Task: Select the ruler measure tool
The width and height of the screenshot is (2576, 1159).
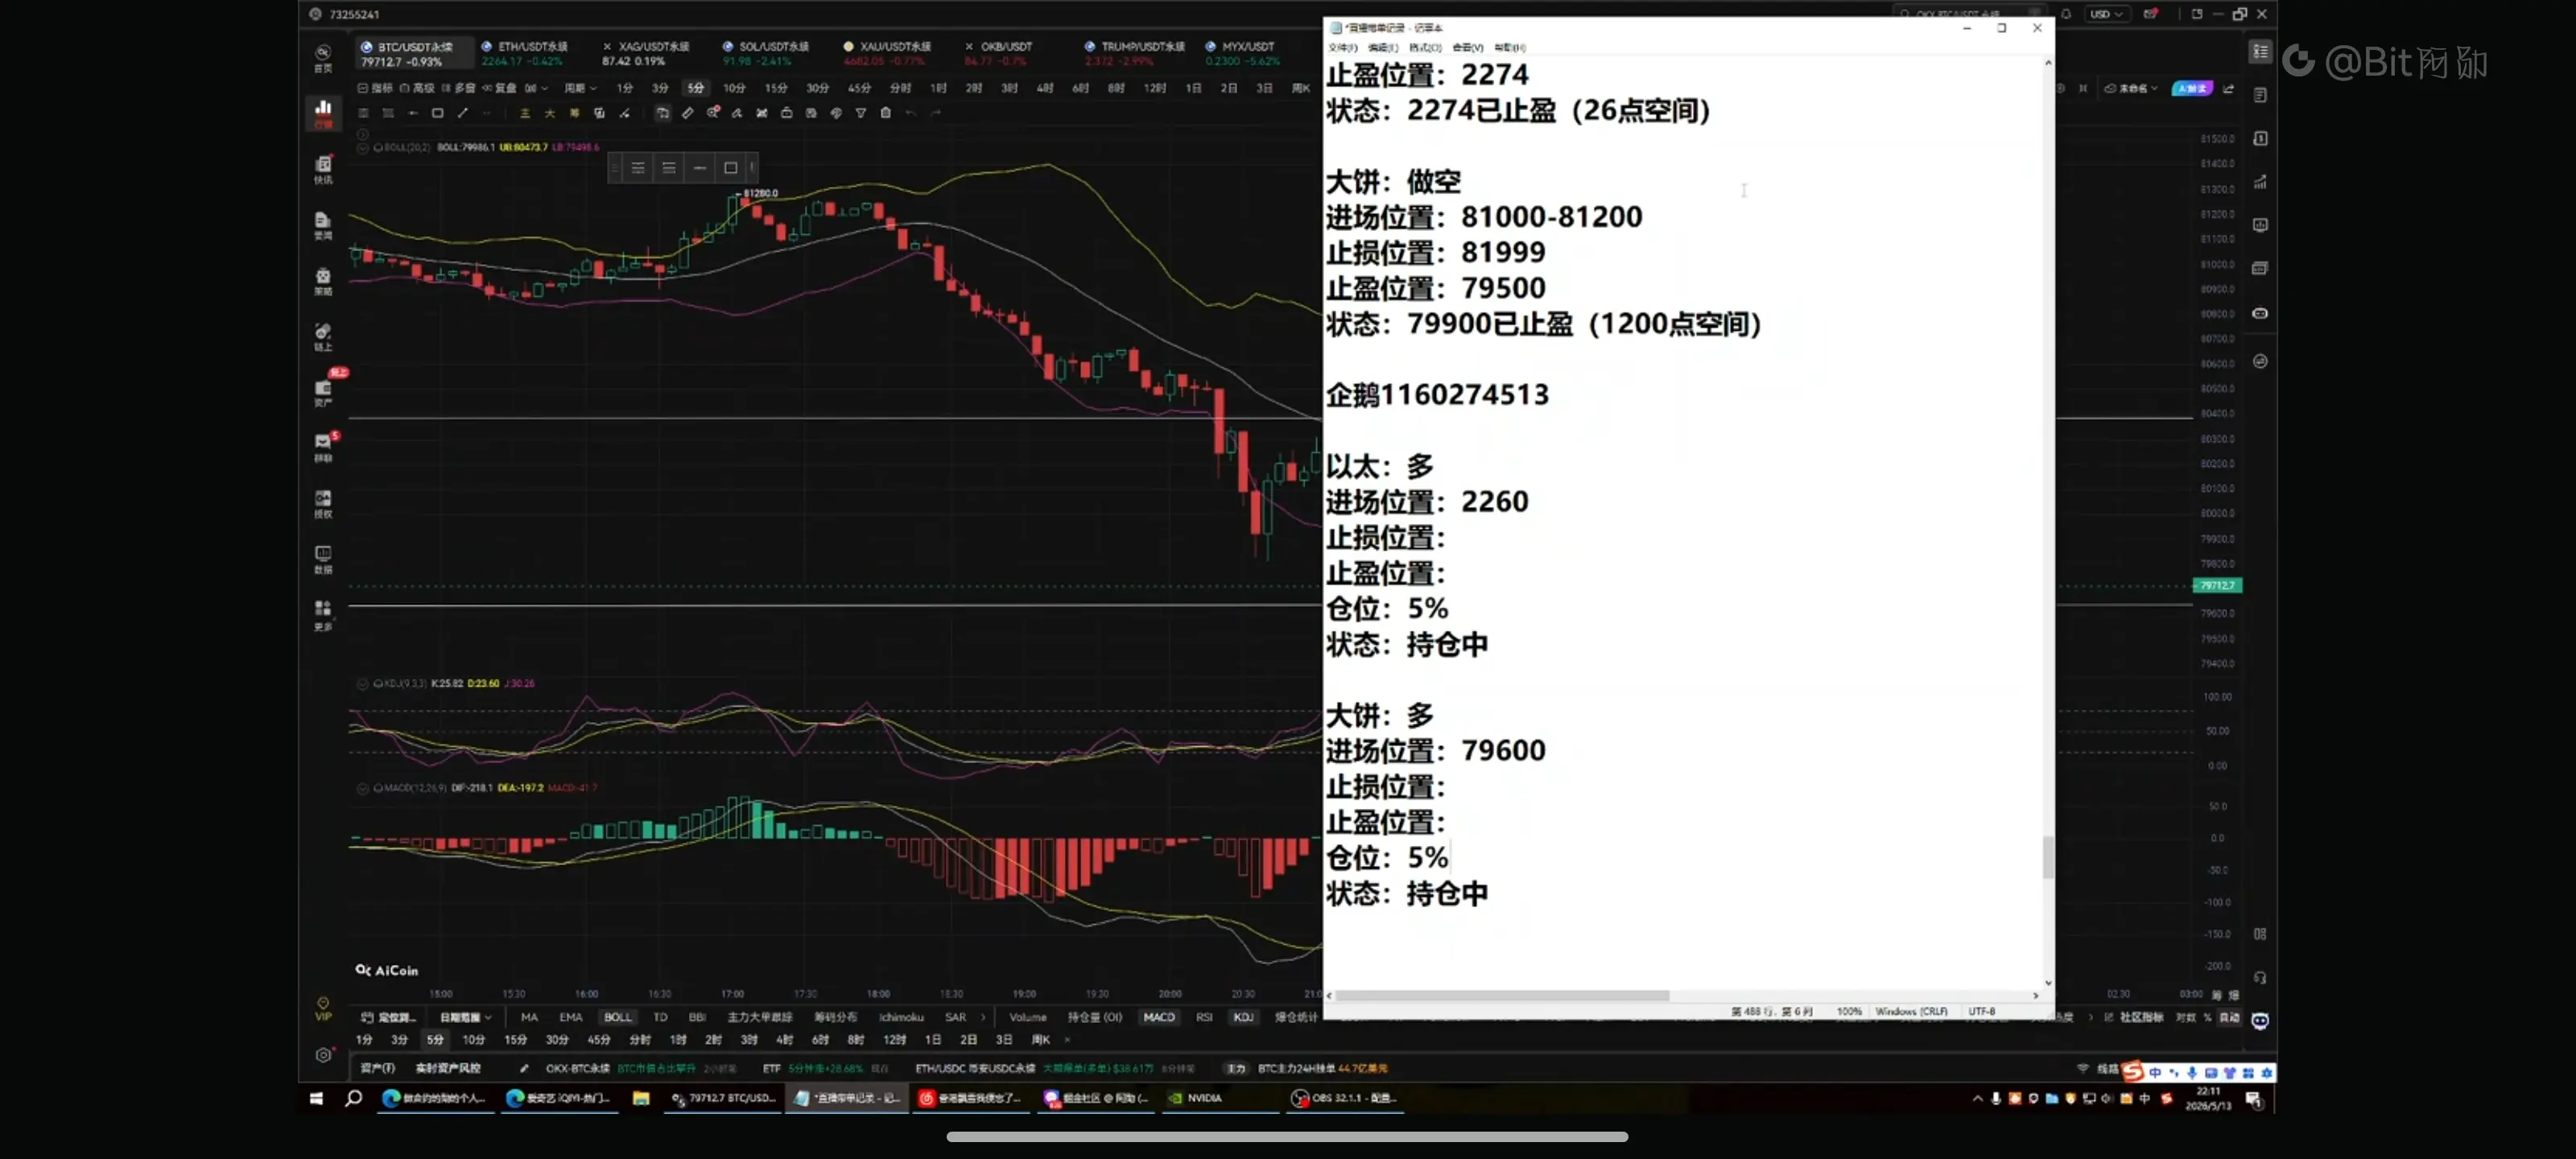Action: (688, 113)
